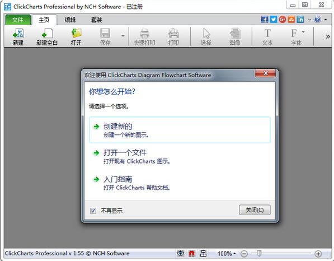This screenshot has height=261, width=334.
Task: Maximize the ClickCharts main window
Action: pyautogui.click(x=305, y=4)
